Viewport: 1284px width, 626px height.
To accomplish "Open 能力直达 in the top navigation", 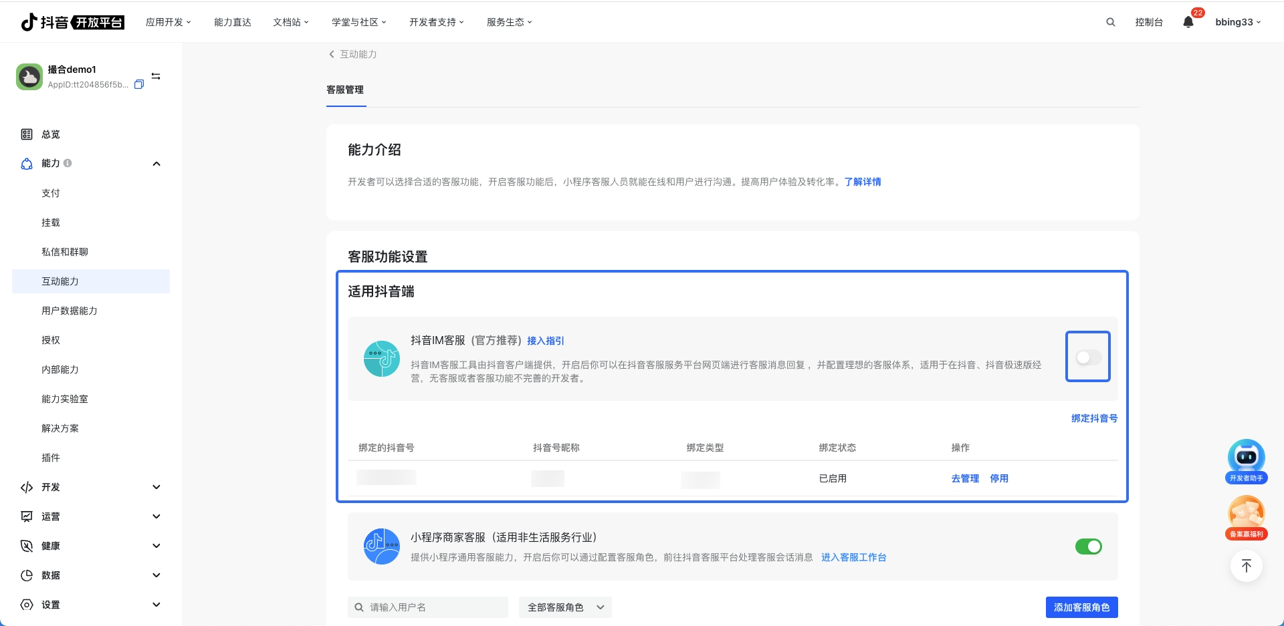I will (x=233, y=22).
